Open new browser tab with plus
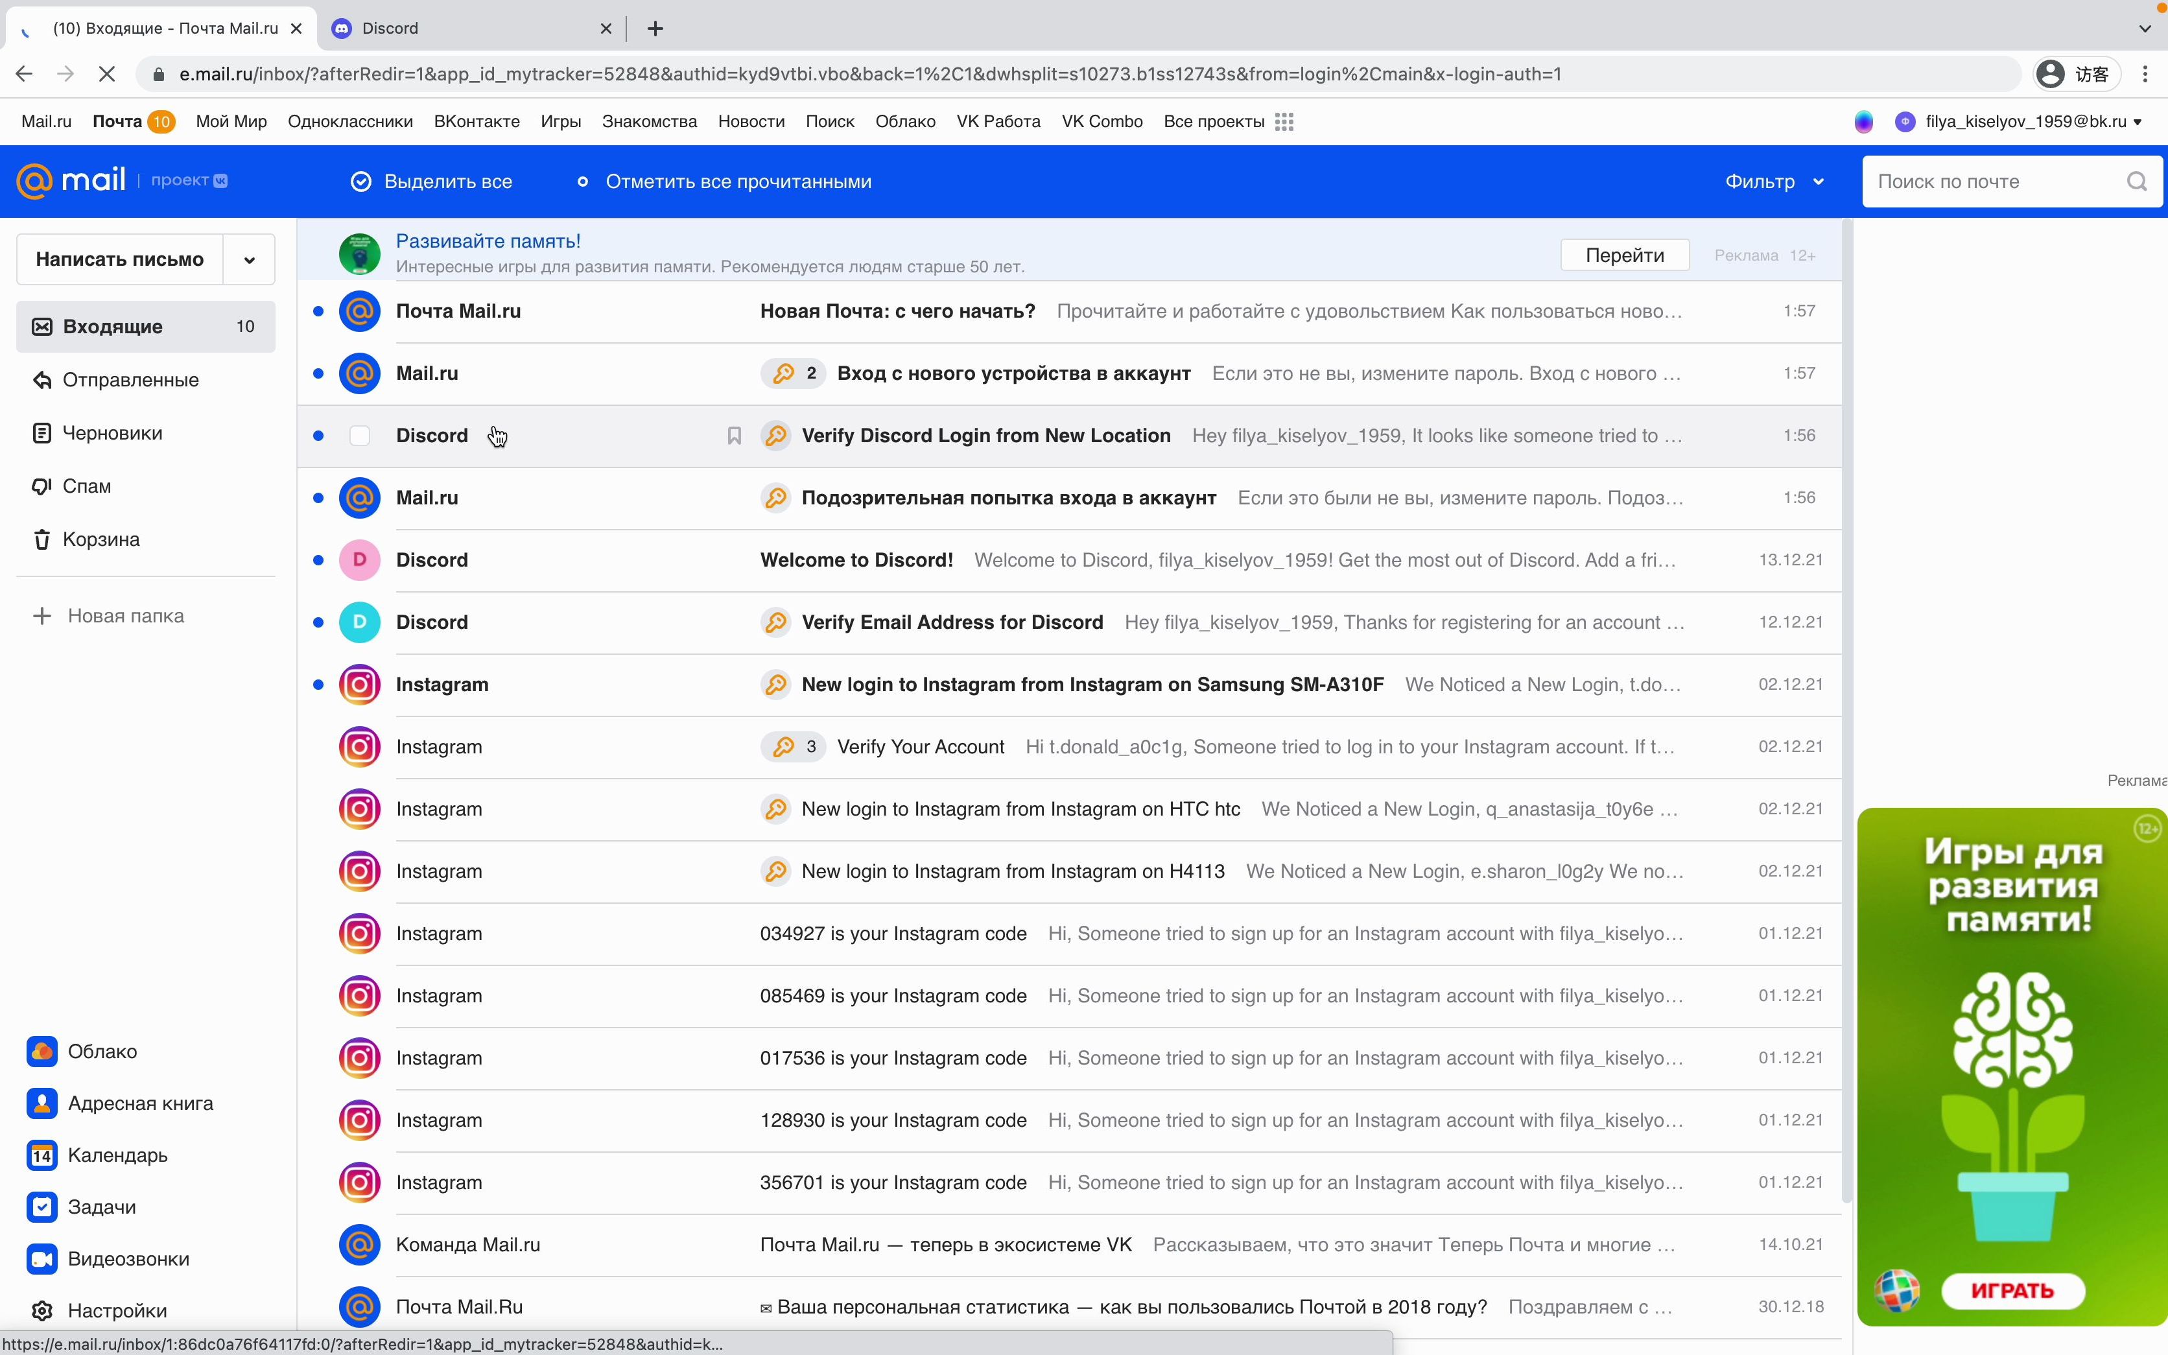 (x=655, y=29)
